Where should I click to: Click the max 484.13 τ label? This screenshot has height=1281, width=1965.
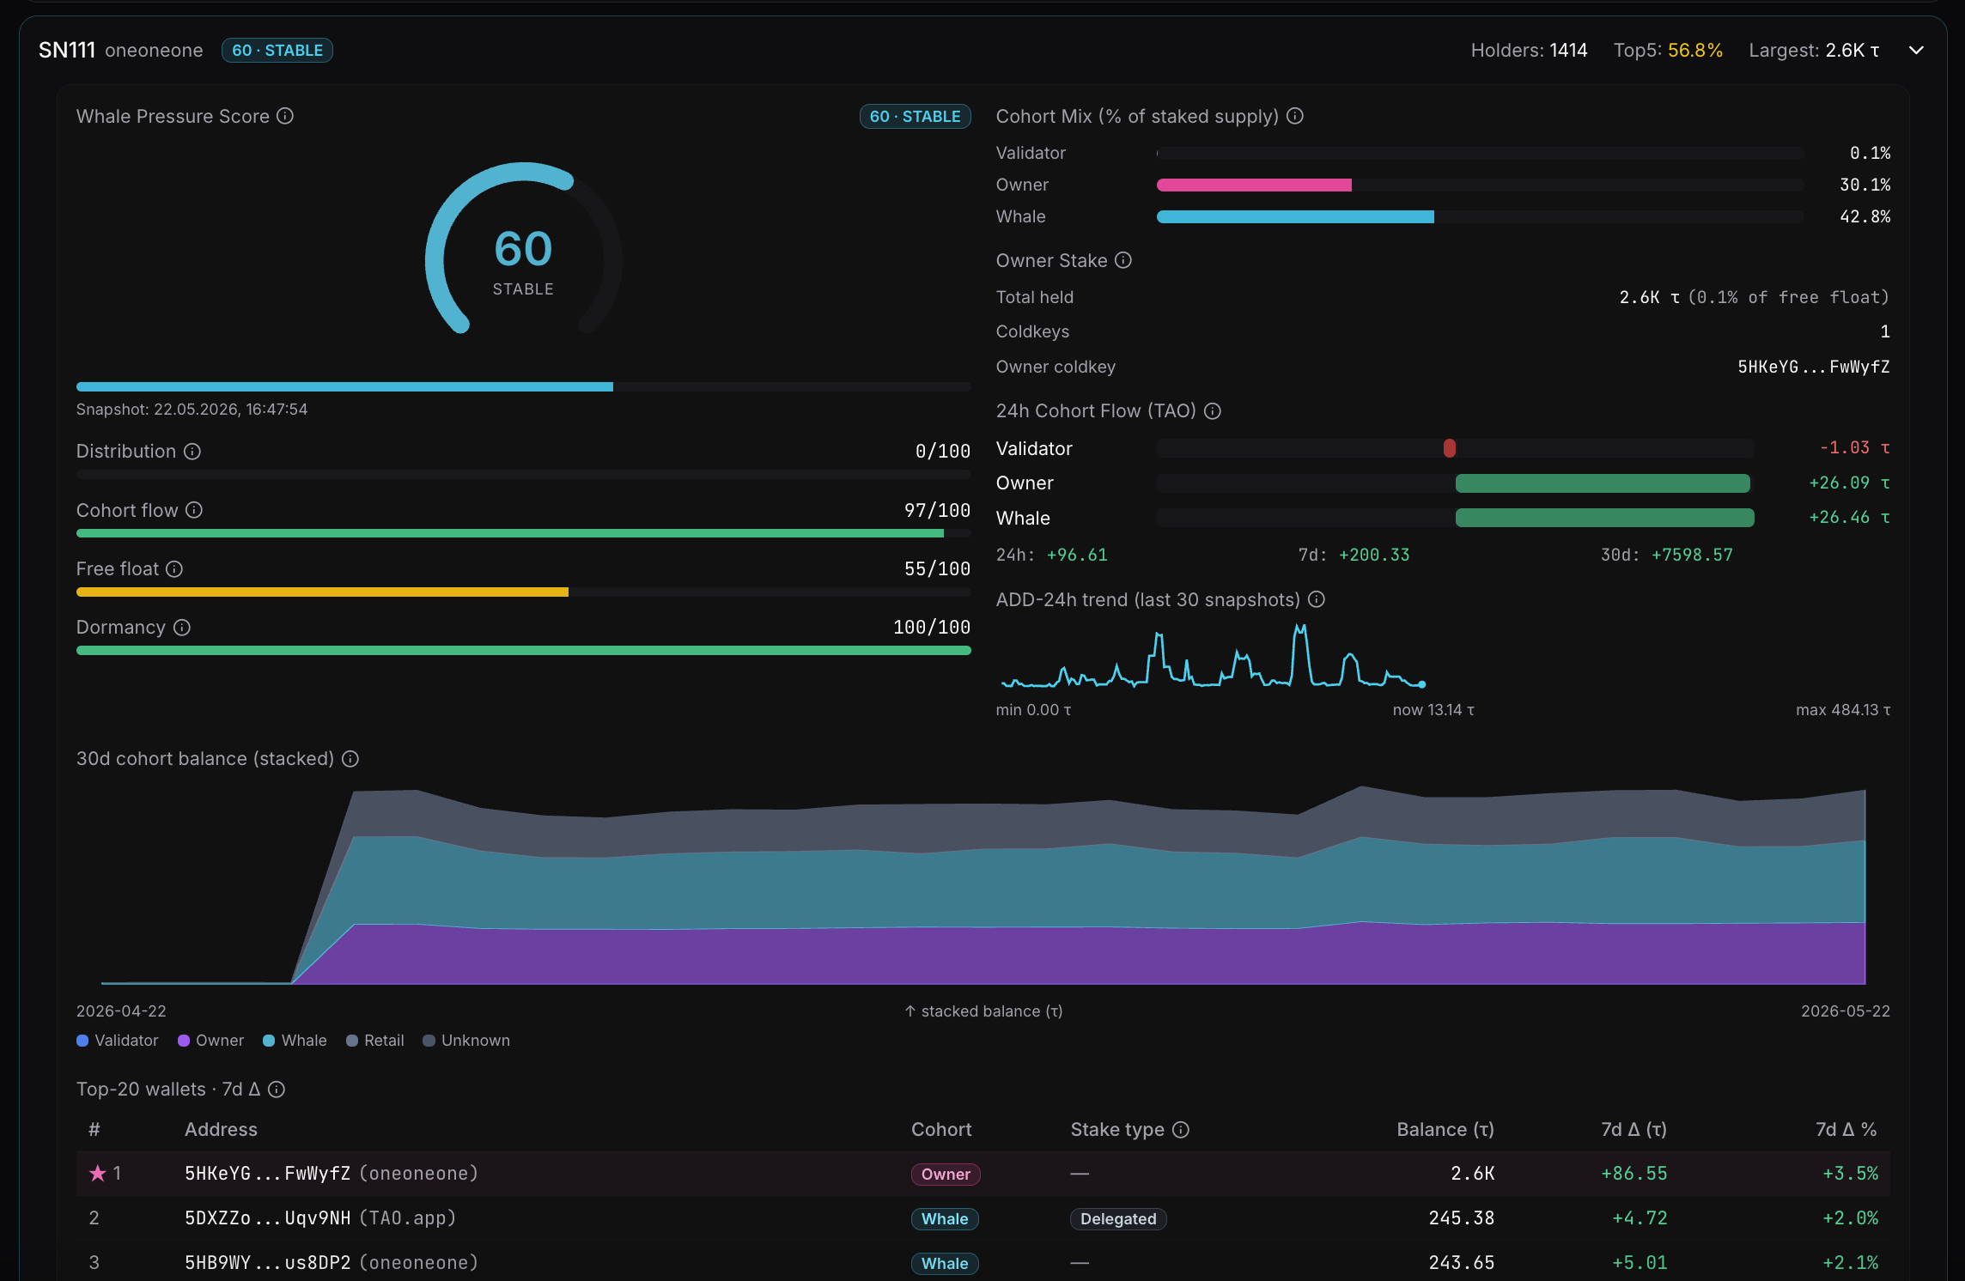point(1843,710)
